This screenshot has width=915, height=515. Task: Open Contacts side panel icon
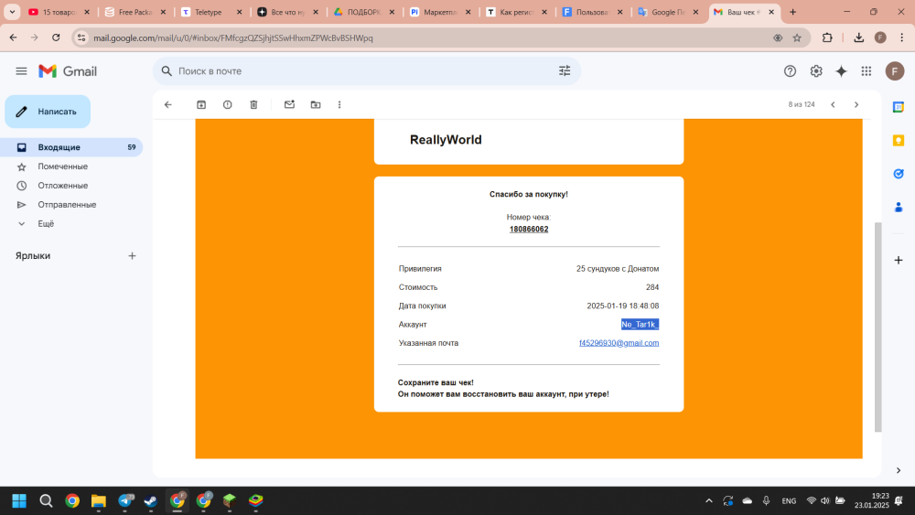[899, 207]
